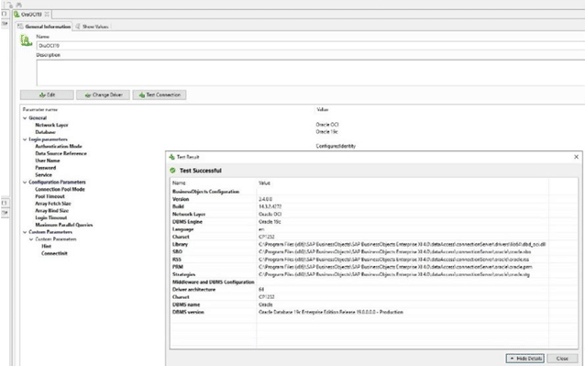Click the icon on the OraOCI19 tab

tap(17, 14)
